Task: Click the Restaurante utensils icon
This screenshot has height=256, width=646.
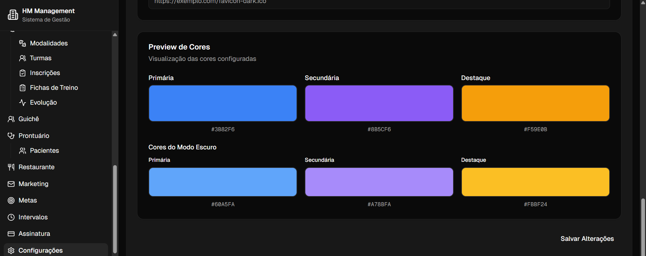Action: click(11, 167)
